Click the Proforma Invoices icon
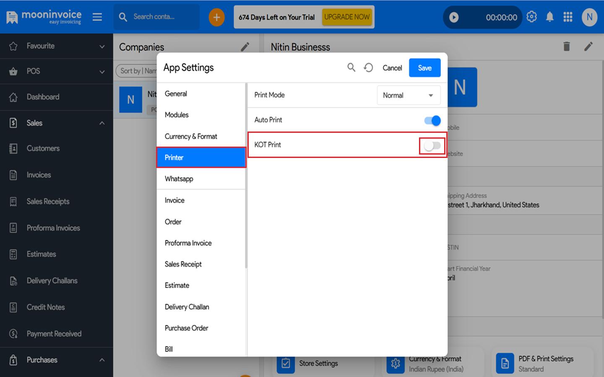 coord(13,228)
